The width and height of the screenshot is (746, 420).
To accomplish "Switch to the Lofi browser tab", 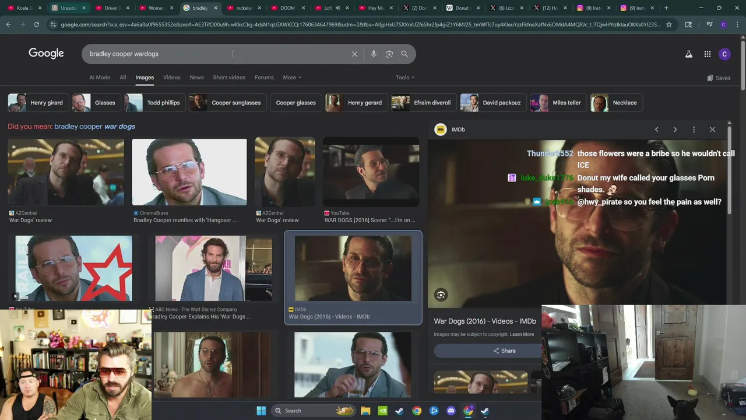I will (333, 8).
